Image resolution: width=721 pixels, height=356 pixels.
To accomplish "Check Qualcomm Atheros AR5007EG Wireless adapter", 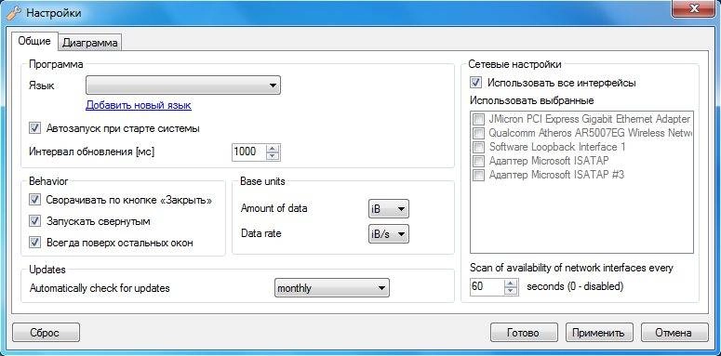I will [479, 133].
